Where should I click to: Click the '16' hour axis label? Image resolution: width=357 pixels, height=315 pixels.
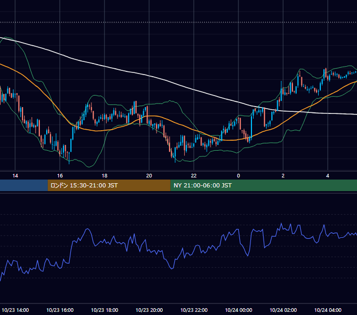coord(60,176)
